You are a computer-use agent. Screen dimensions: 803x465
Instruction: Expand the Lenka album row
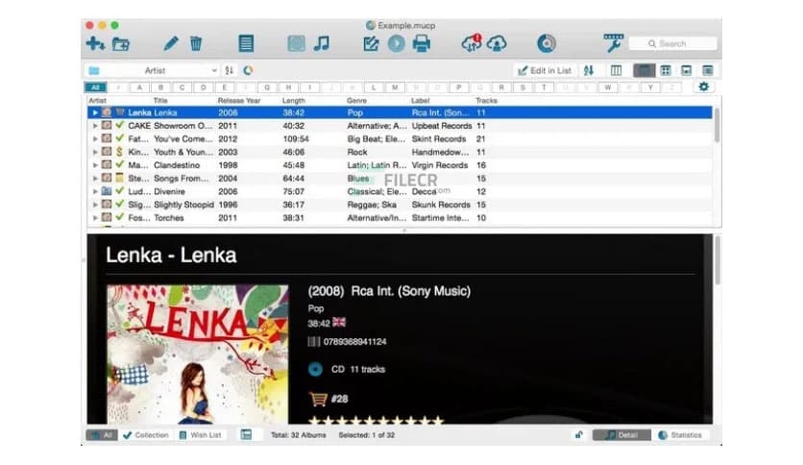point(95,112)
